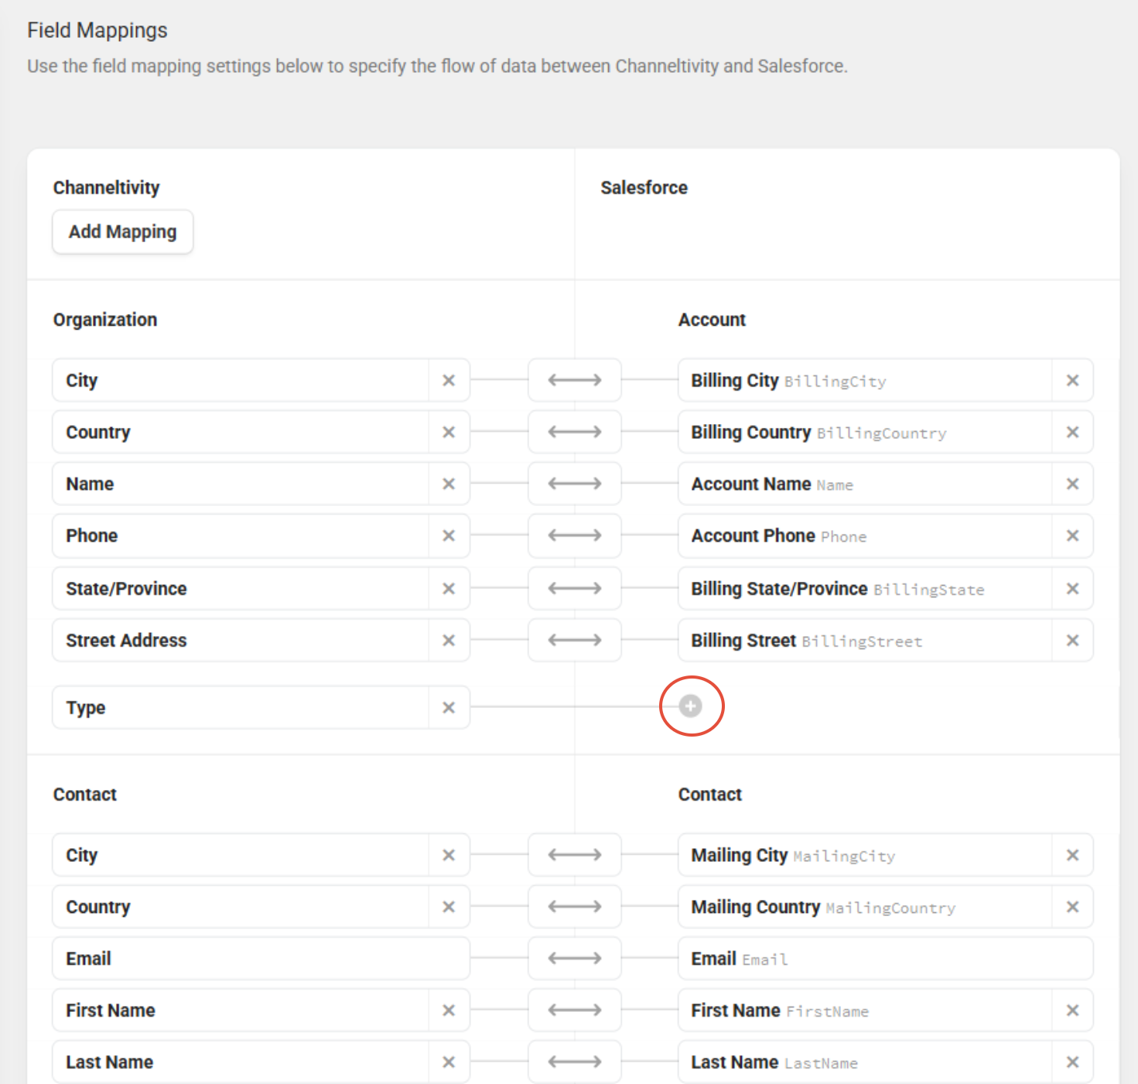The width and height of the screenshot is (1138, 1084).
Task: Click the Channeltivity column heading
Action: 106,187
